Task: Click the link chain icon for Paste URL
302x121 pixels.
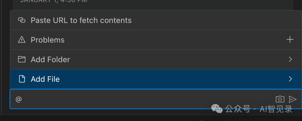Action: [x=22, y=20]
